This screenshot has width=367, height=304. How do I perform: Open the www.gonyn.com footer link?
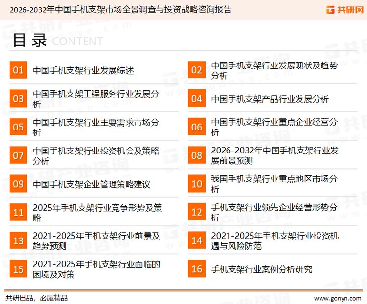pos(338,299)
